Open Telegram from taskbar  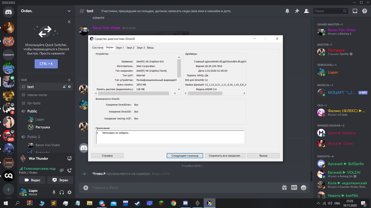coord(102,203)
